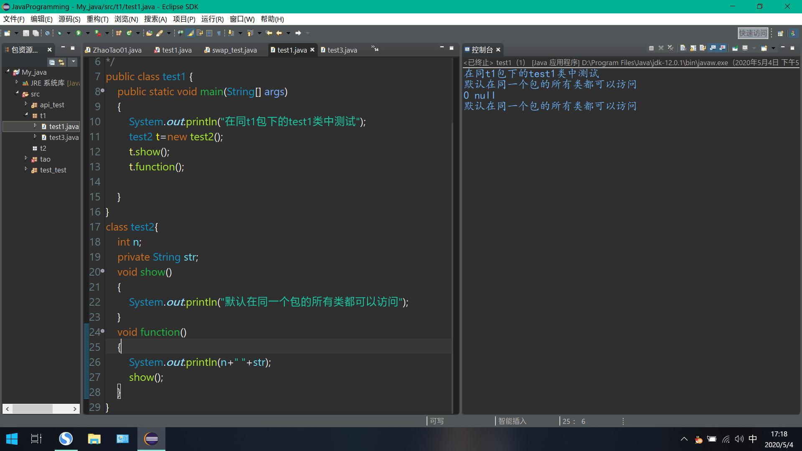Click New Java Class toolbar icon
802x451 pixels.
coord(129,33)
